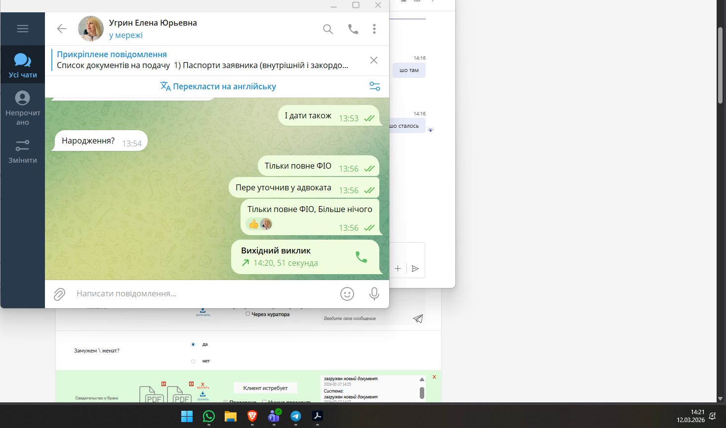Open Telegram from the taskbar
This screenshot has height=428, width=726.
pyautogui.click(x=296, y=416)
